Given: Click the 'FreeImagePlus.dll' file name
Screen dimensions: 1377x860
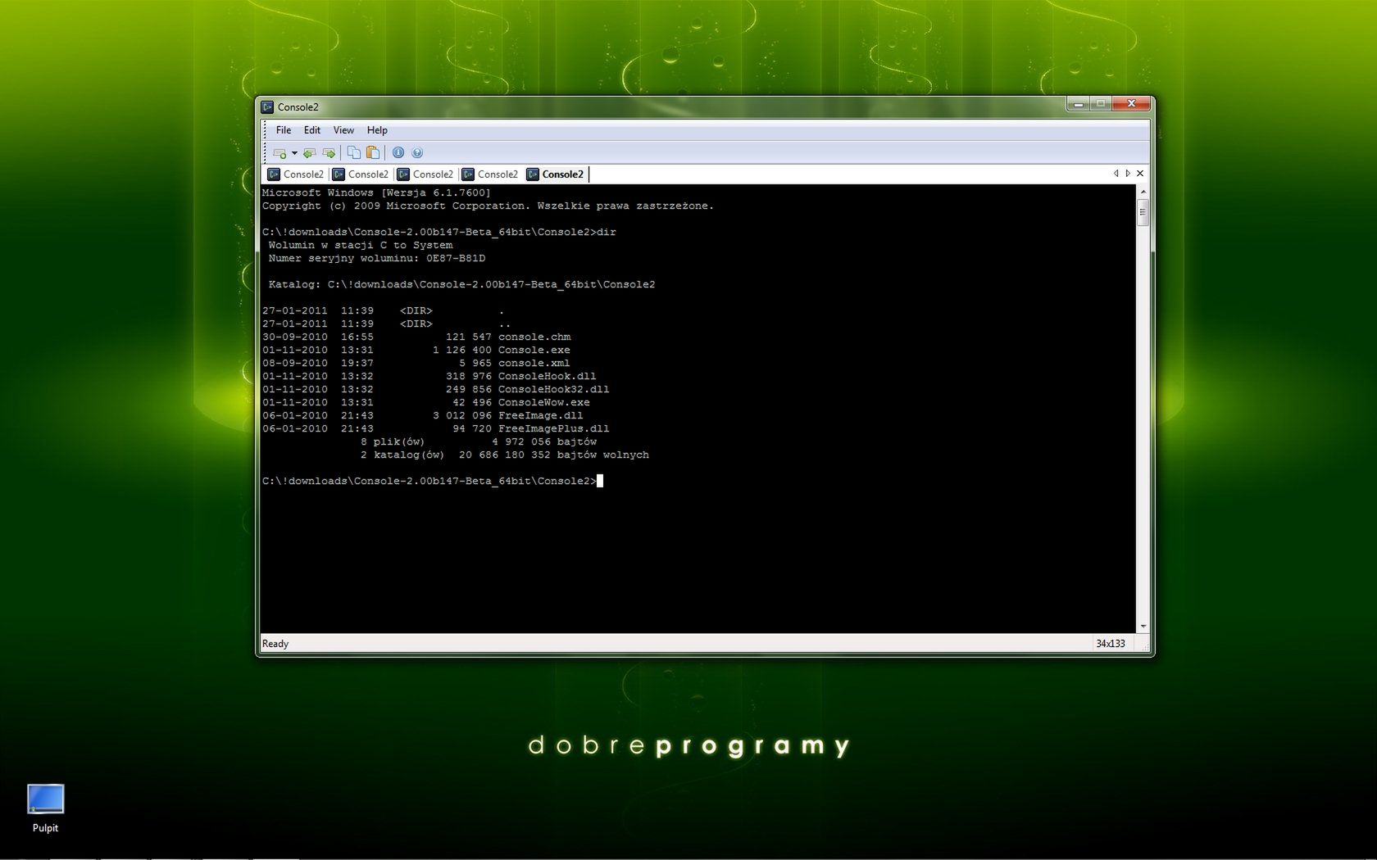Looking at the screenshot, I should 554,428.
